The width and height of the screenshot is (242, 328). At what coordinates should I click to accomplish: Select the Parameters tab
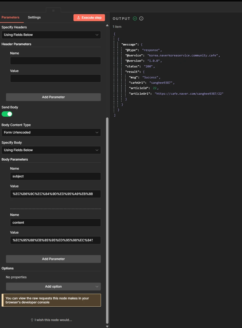pyautogui.click(x=10, y=17)
